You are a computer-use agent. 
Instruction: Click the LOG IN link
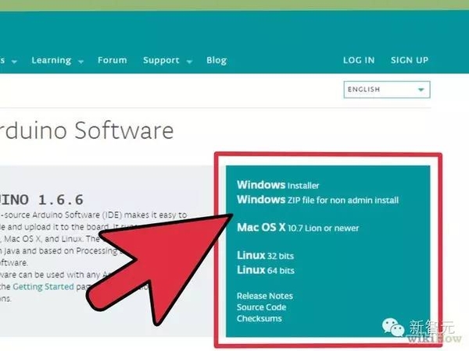click(x=359, y=60)
